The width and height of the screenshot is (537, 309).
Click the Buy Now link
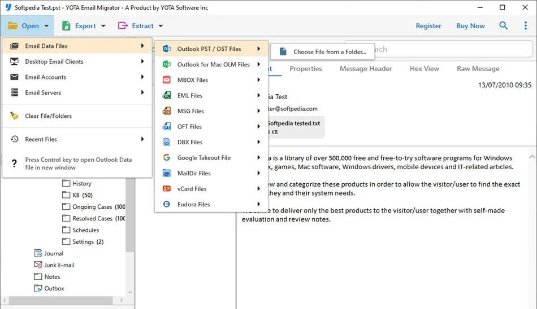(470, 25)
